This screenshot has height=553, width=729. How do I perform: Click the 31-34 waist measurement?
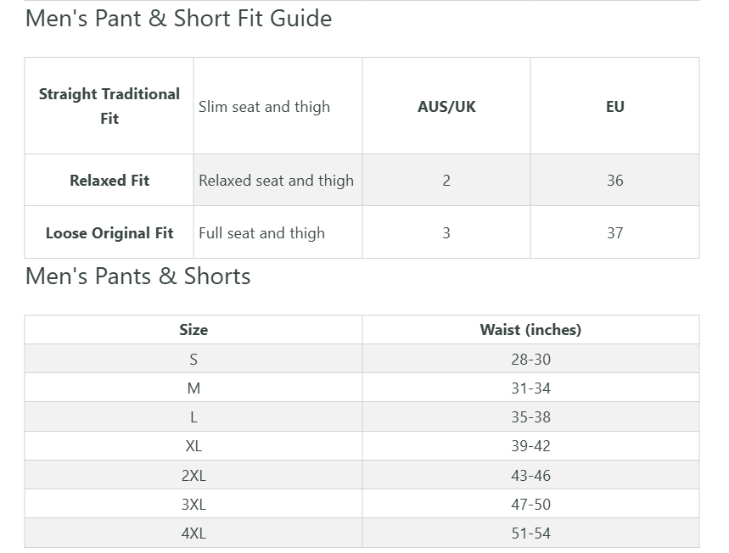(530, 388)
